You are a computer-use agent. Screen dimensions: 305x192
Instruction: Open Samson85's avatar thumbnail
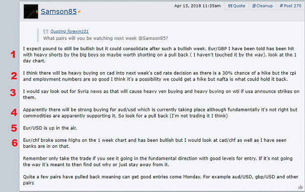click(31, 12)
